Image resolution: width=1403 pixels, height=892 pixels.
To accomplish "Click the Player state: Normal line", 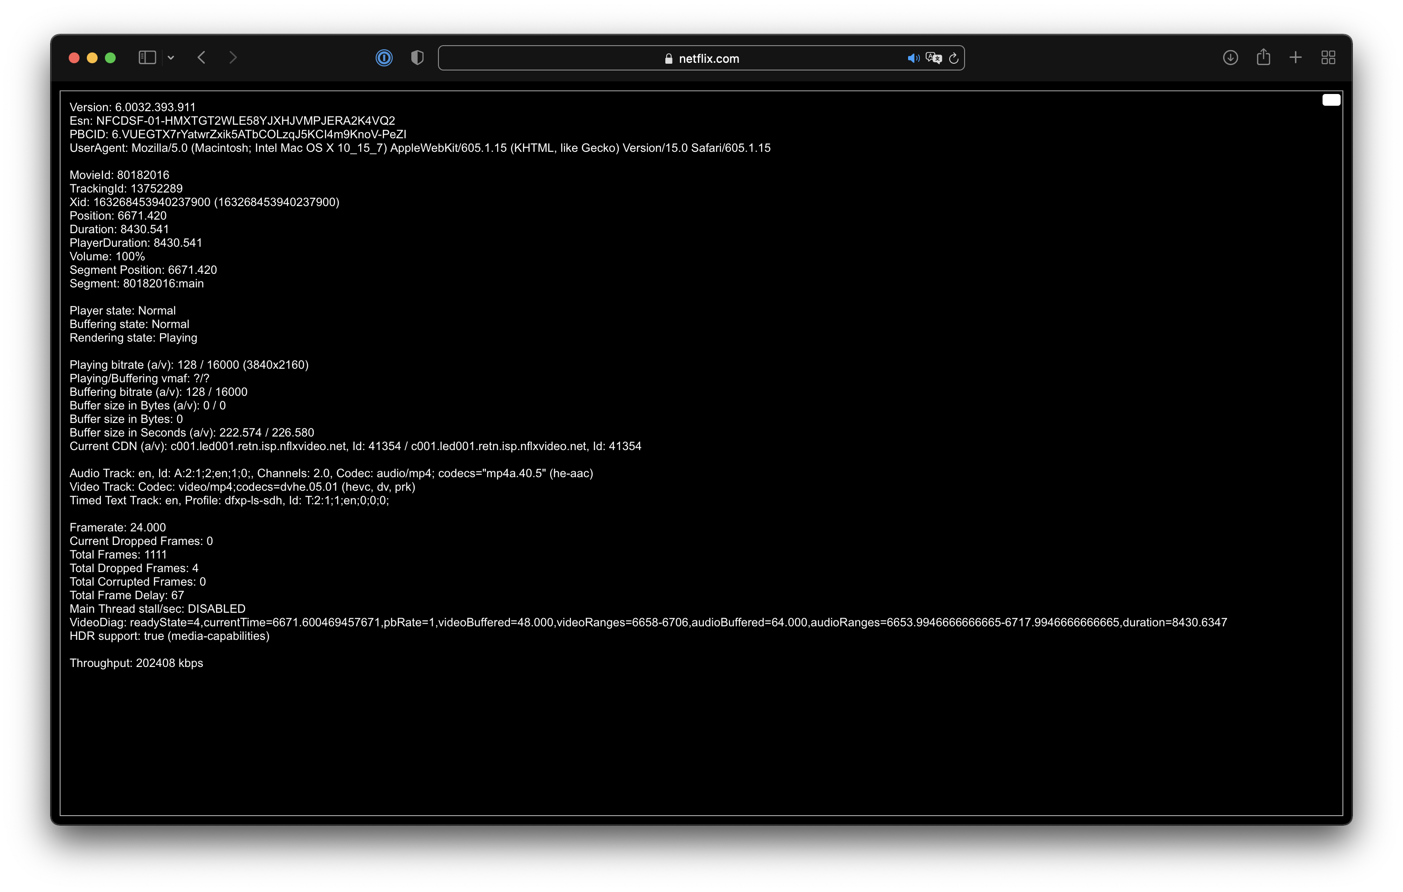I will [x=122, y=310].
